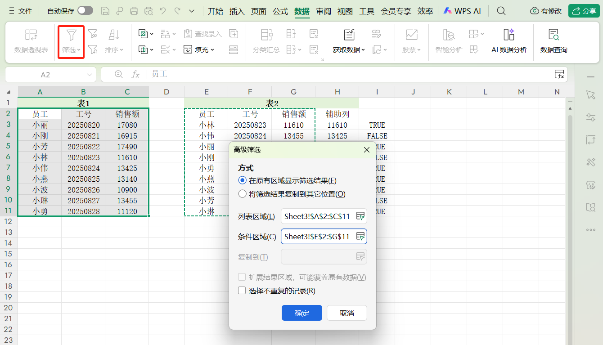Click the redo arrow icon

pyautogui.click(x=177, y=11)
